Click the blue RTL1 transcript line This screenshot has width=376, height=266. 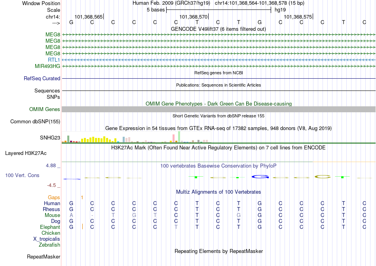(218, 60)
